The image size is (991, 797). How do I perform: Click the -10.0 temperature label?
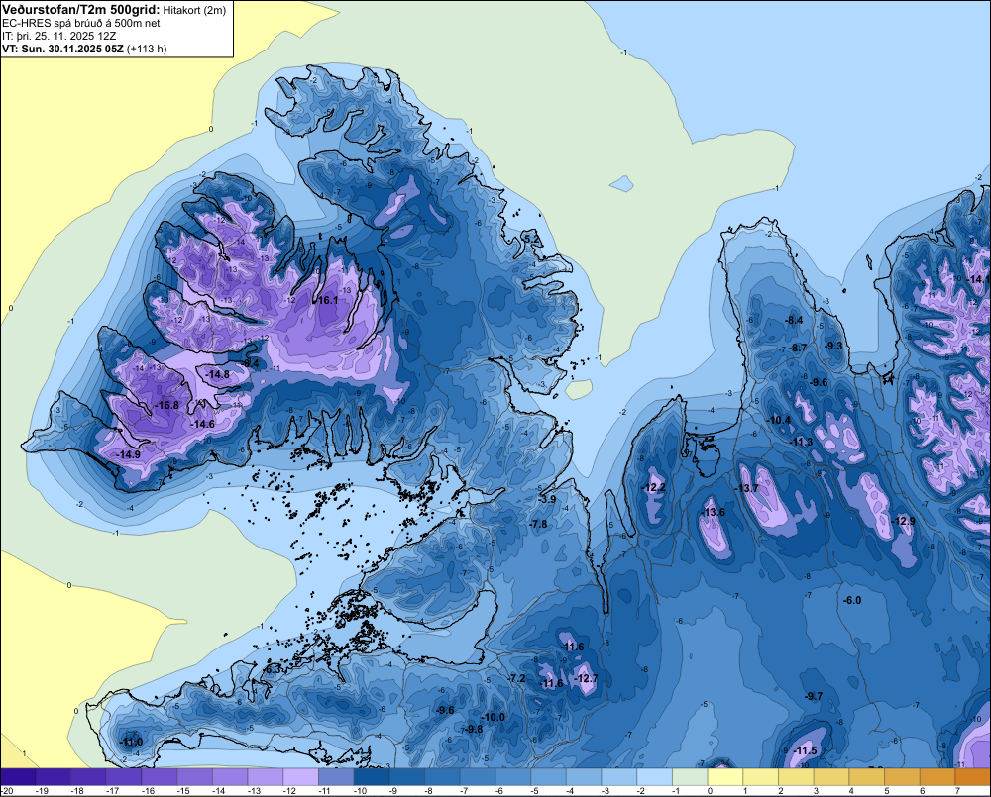pyautogui.click(x=493, y=718)
